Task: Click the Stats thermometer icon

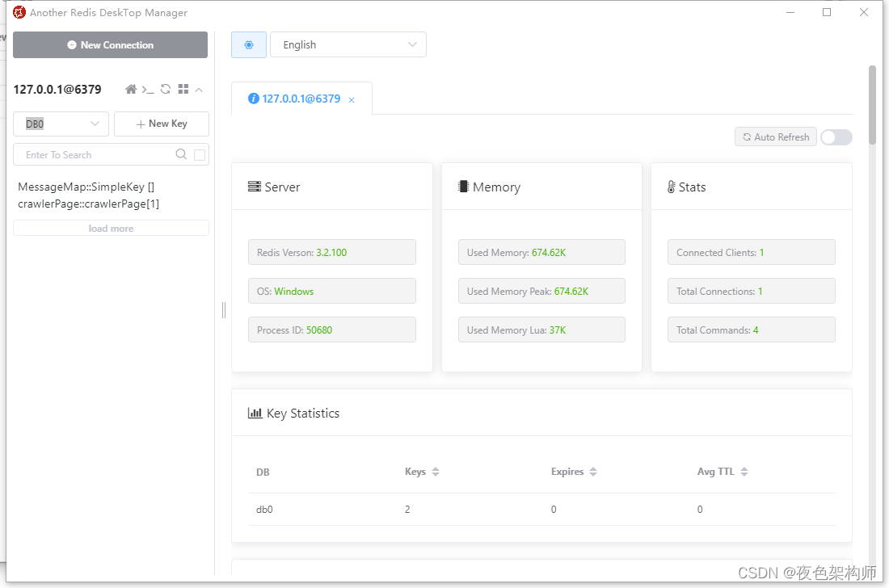Action: [672, 187]
